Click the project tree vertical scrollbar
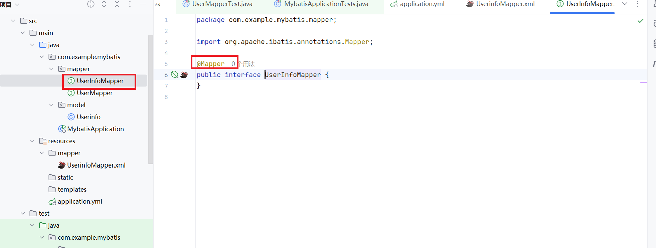671x248 pixels. (x=151, y=99)
